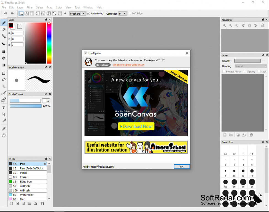This screenshot has height=212, width=269.
Task: Float the Color panel with its restore icon
Action: (46, 20)
